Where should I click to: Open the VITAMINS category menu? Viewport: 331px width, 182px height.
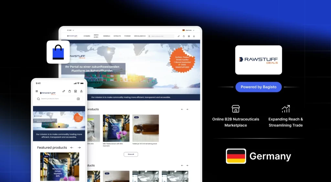pos(87,36)
